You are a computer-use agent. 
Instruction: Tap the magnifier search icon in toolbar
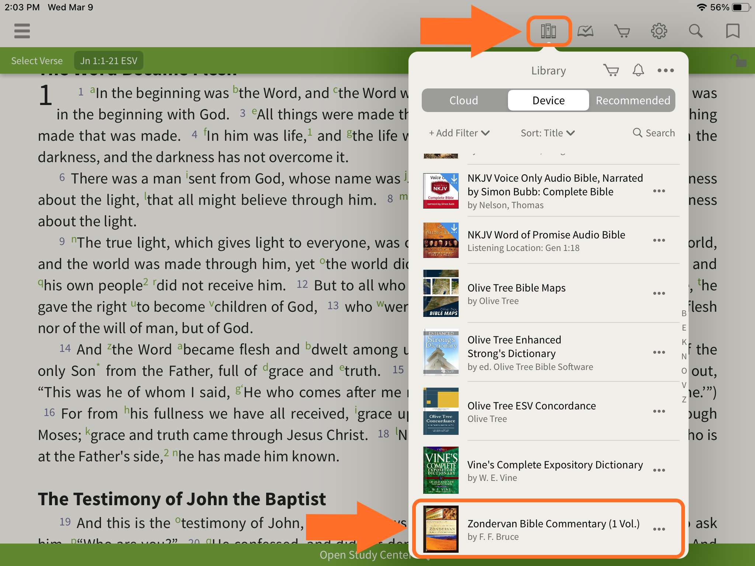click(696, 31)
